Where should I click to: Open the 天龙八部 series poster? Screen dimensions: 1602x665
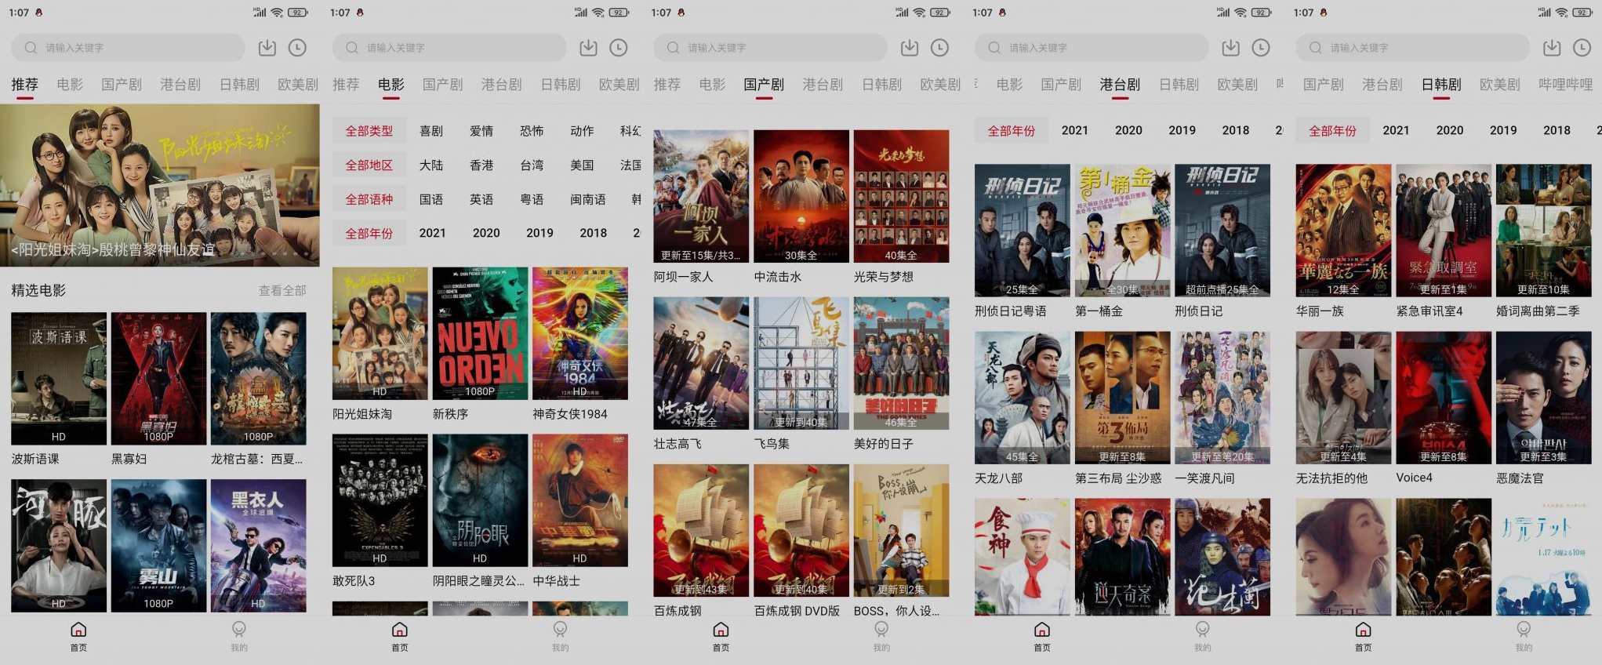coord(1022,398)
